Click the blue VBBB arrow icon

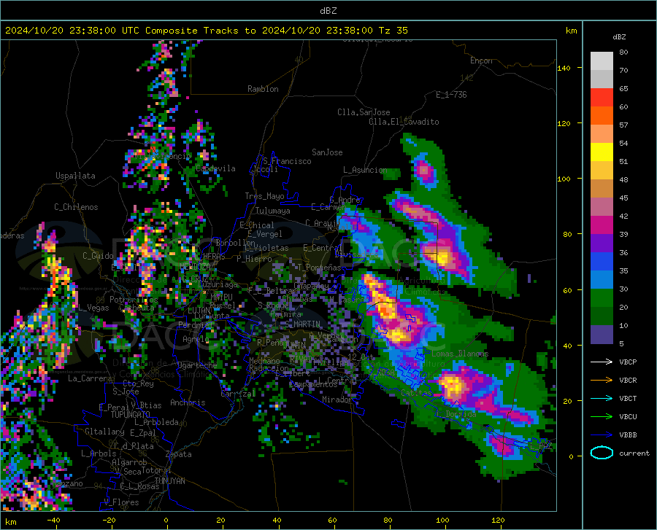(602, 435)
